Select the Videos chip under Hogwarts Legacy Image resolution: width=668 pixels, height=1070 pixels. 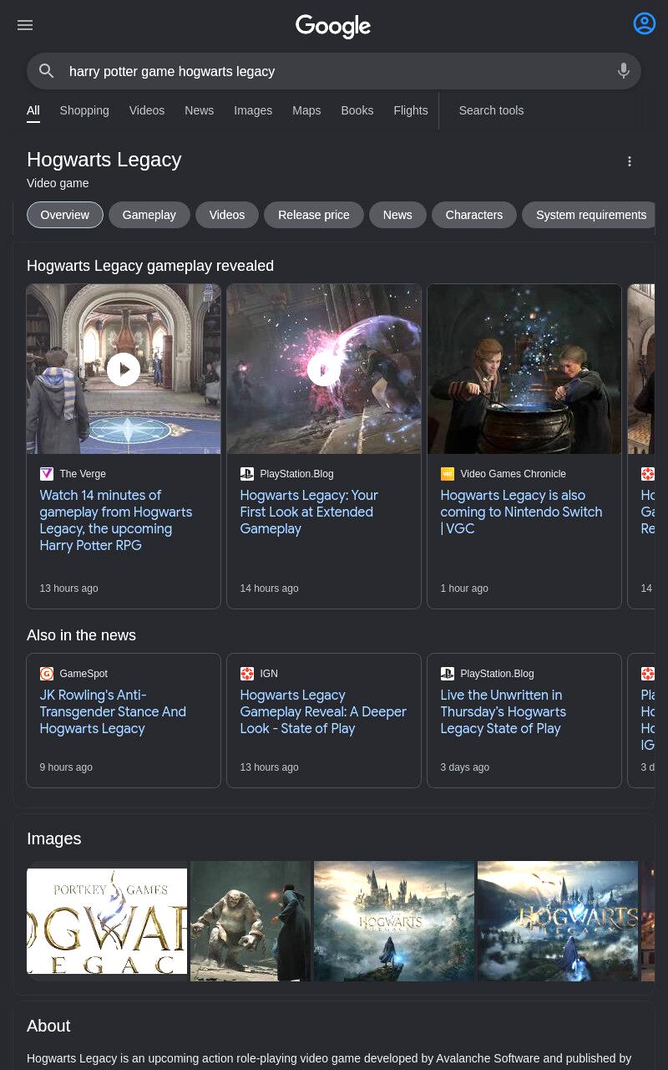click(227, 215)
